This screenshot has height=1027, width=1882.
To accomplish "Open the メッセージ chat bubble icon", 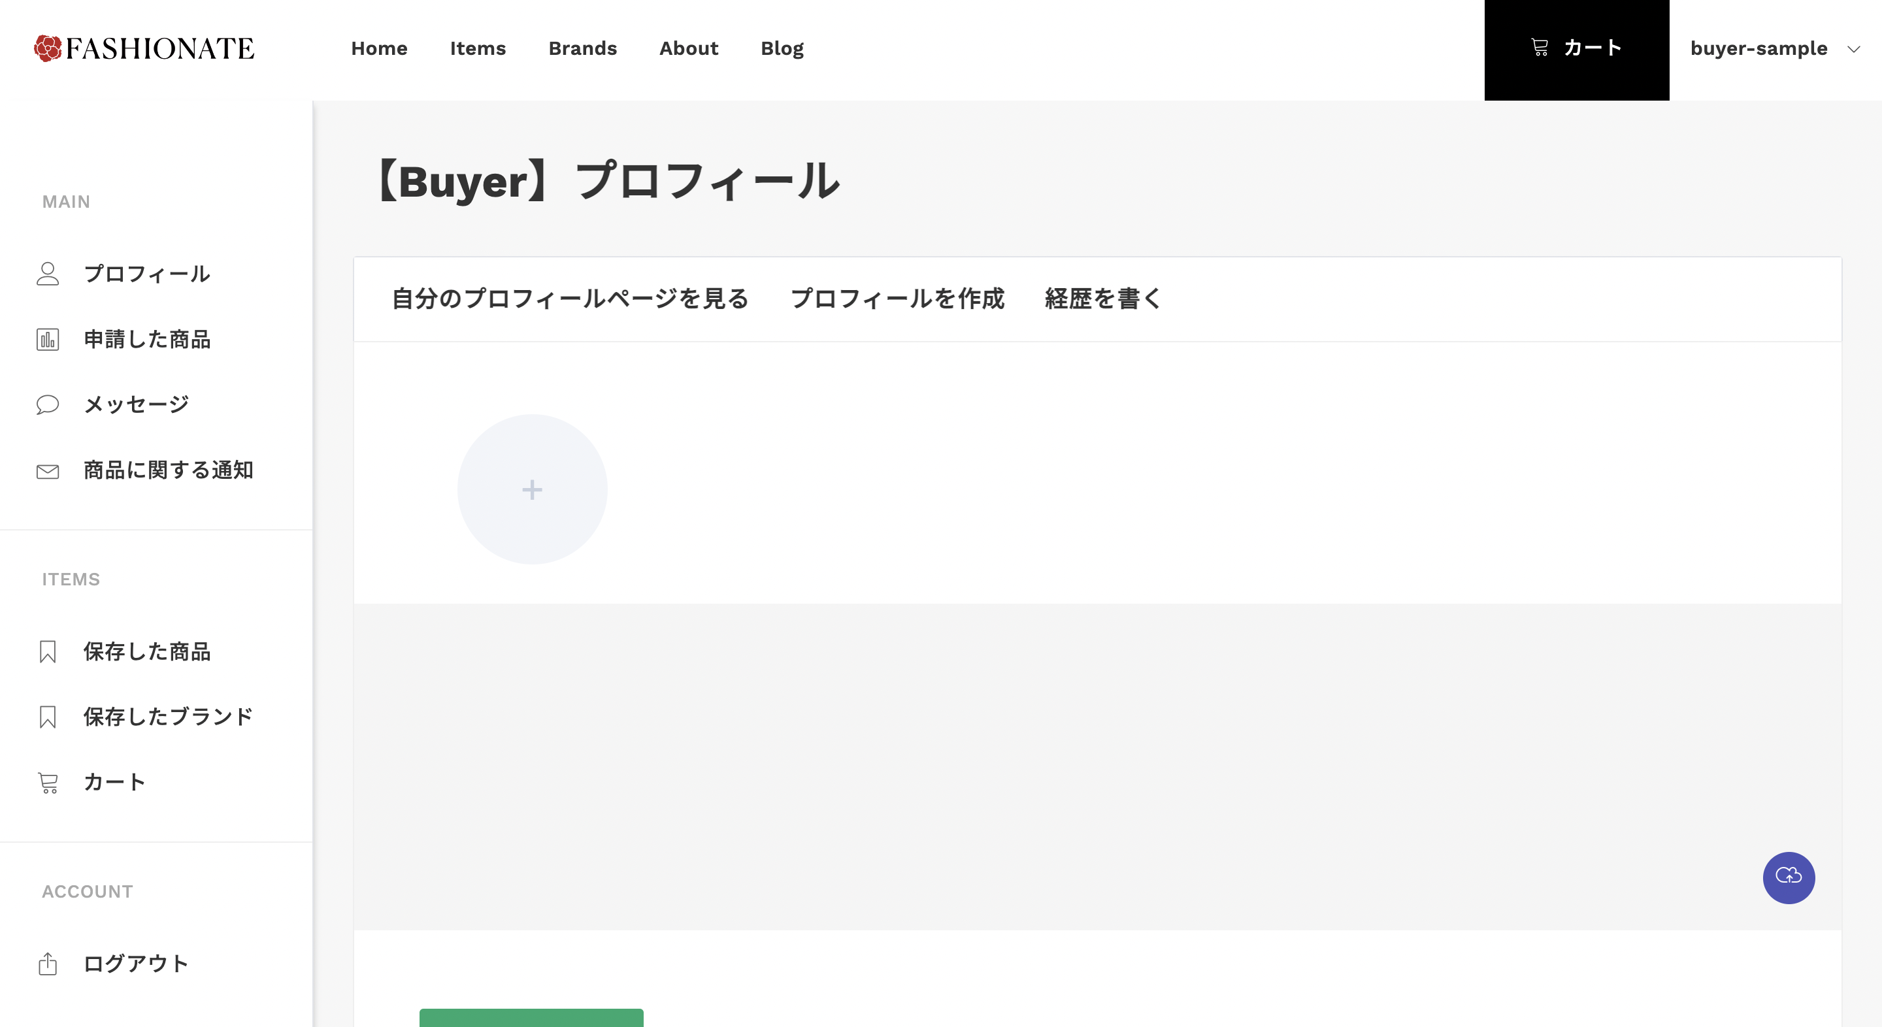I will click(48, 404).
